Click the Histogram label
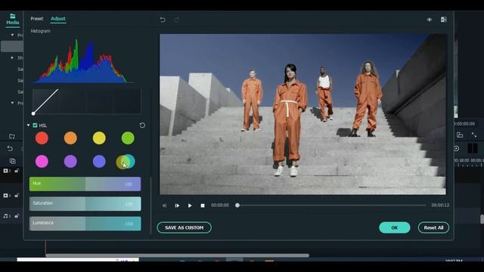484x272 pixels. click(40, 31)
